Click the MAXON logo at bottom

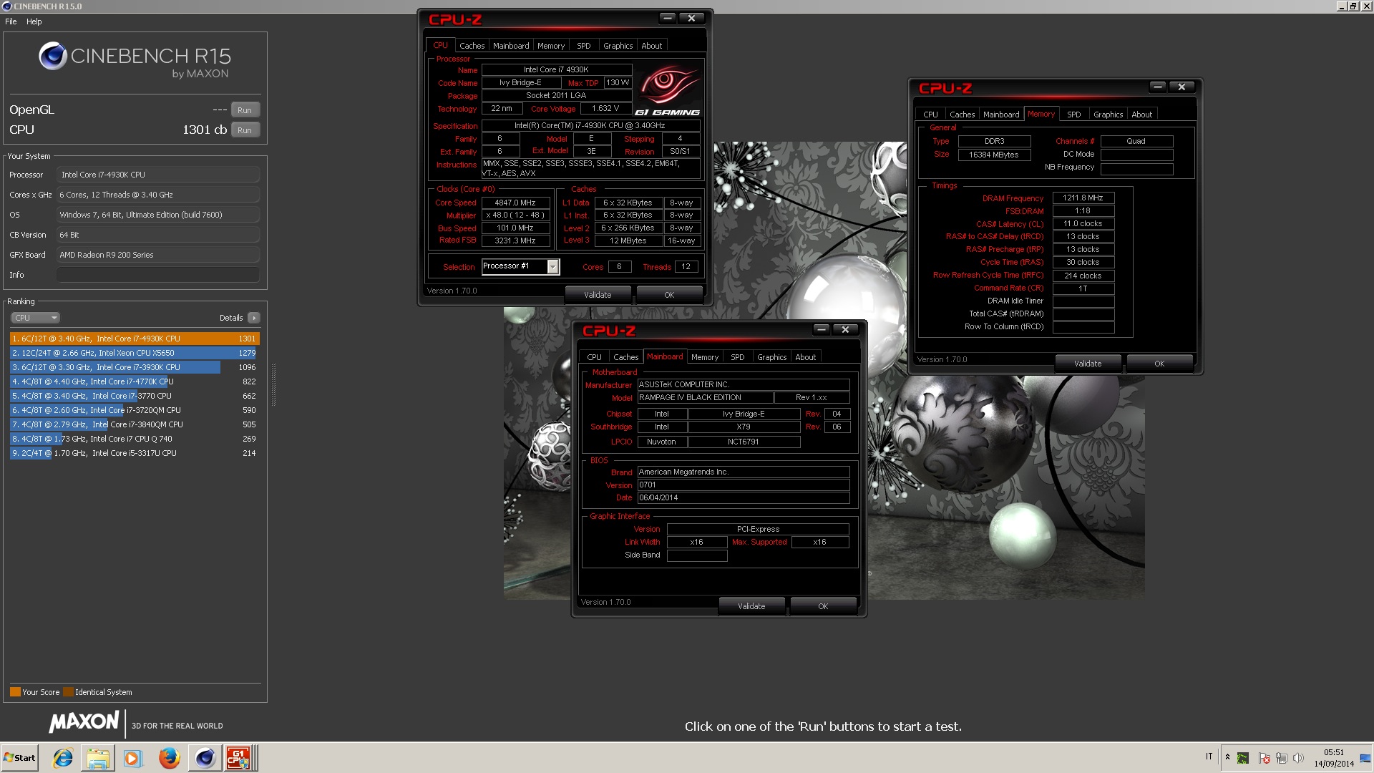[x=84, y=722]
